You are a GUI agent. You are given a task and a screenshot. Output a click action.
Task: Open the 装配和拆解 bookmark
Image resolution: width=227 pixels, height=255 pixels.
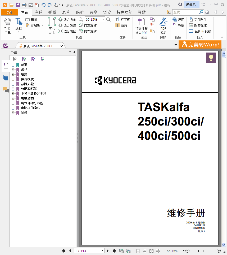[29, 89]
